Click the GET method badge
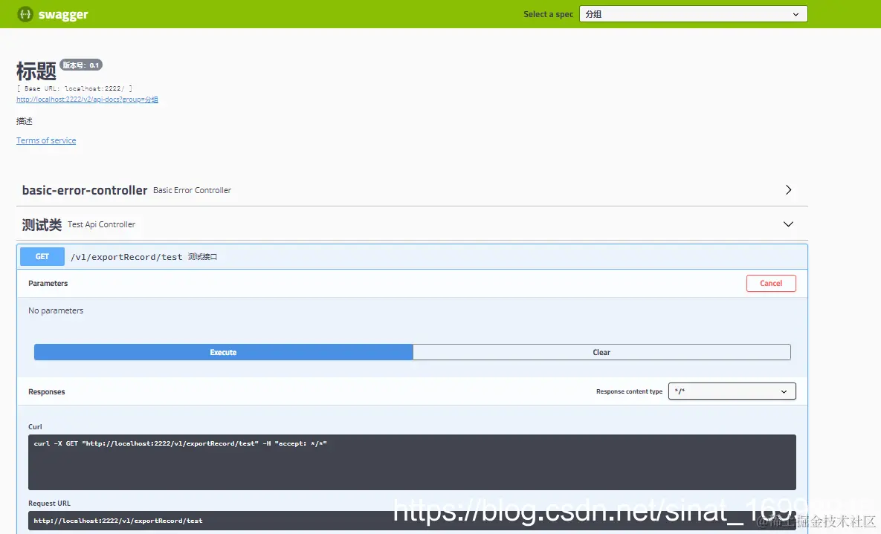The width and height of the screenshot is (881, 534). point(42,257)
